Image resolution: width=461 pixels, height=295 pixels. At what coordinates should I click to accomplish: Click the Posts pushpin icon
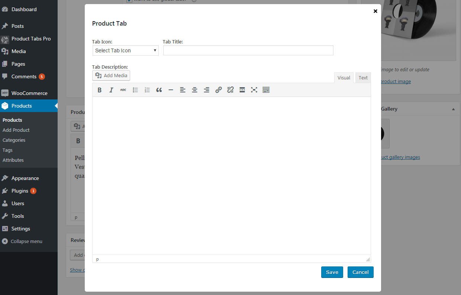[x=5, y=26]
